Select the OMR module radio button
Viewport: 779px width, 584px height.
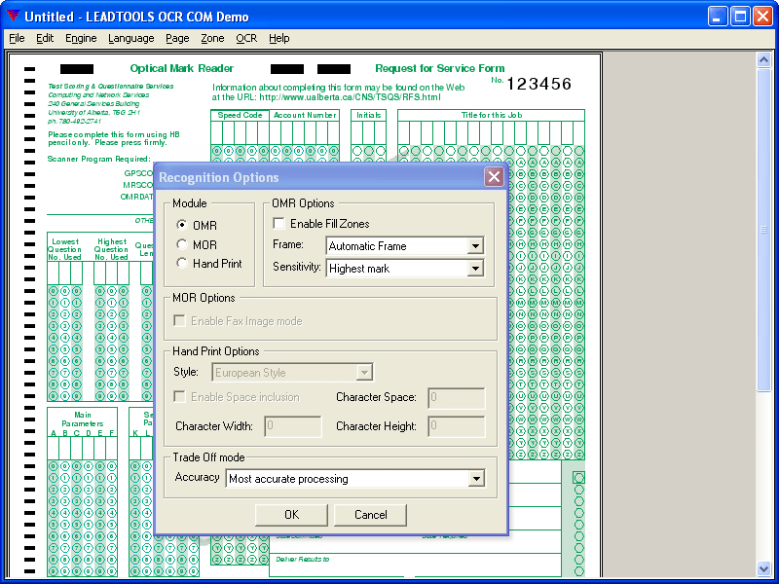point(182,225)
